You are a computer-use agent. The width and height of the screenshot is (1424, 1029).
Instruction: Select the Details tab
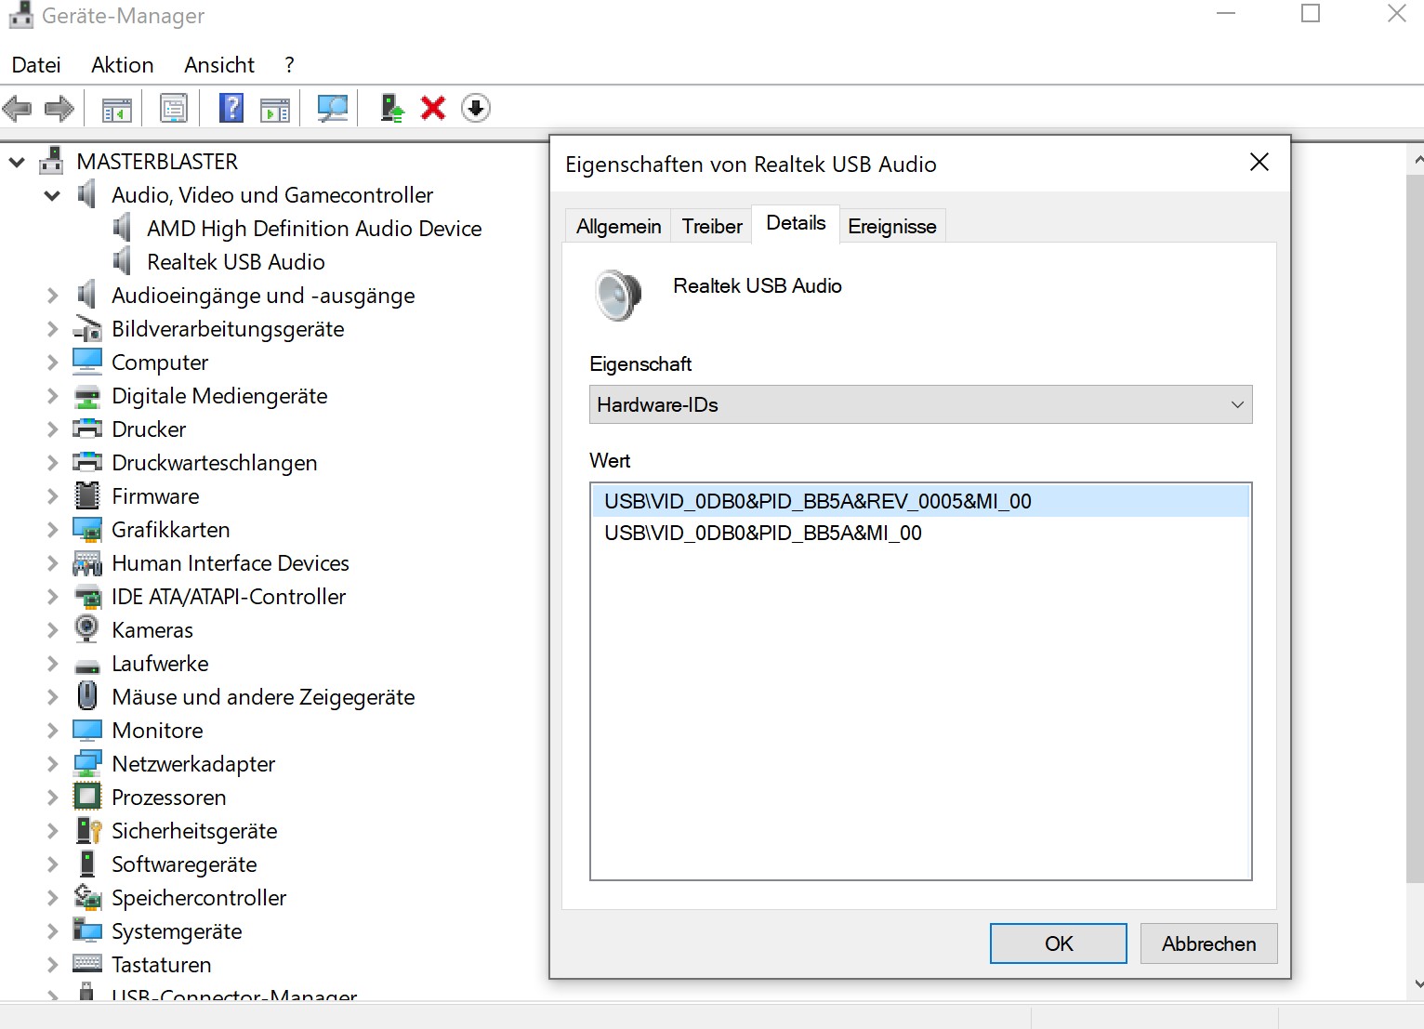(x=796, y=223)
